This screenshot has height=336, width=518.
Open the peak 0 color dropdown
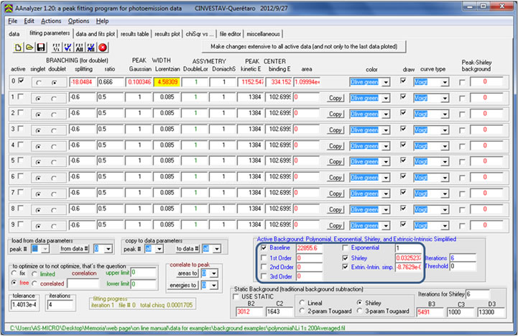click(x=386, y=82)
